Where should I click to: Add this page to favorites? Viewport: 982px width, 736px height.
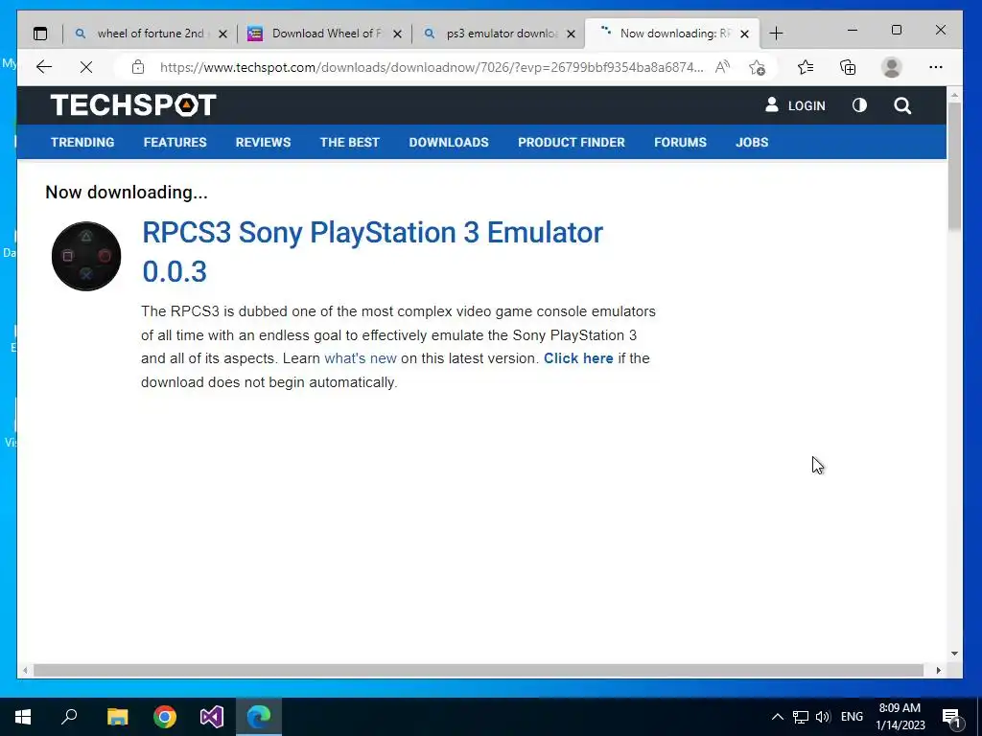[758, 67]
